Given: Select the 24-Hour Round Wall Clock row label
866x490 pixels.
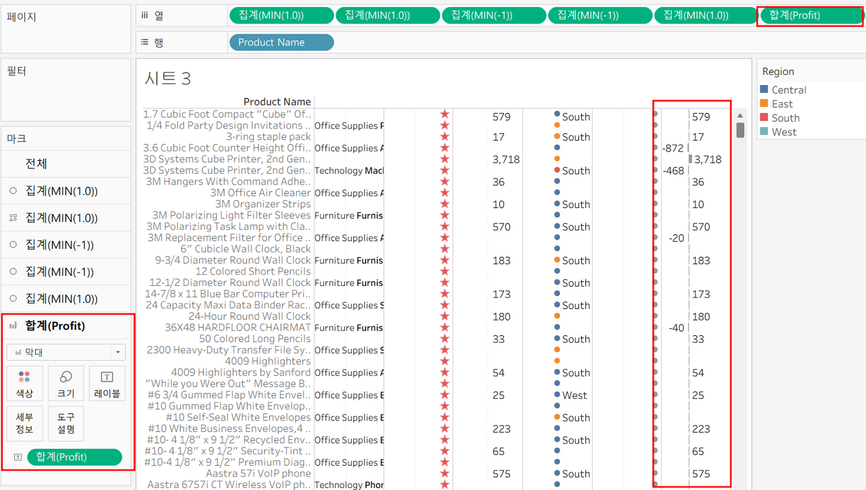Looking at the screenshot, I should [250, 316].
